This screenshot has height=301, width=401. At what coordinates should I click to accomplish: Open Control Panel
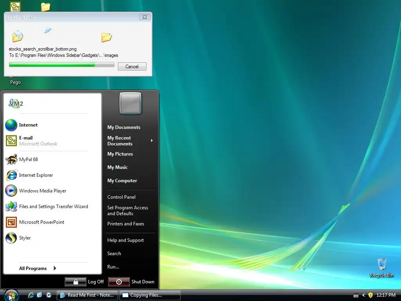pos(121,197)
